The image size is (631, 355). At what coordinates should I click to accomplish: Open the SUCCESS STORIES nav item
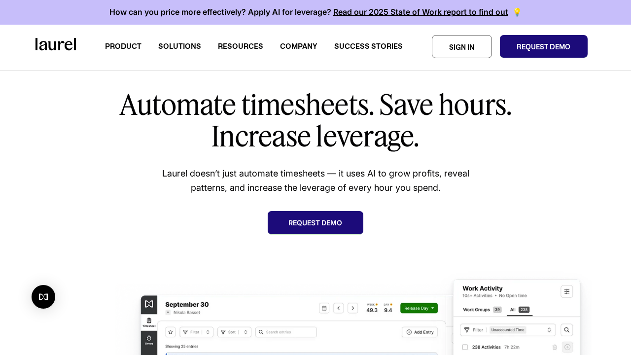(368, 46)
